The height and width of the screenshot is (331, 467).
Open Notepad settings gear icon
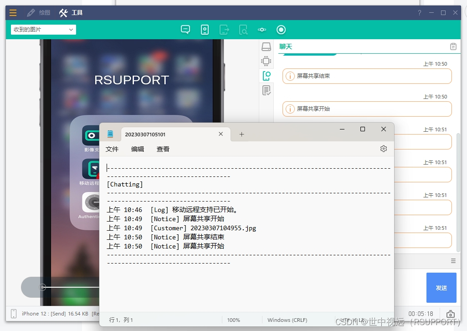pos(384,149)
